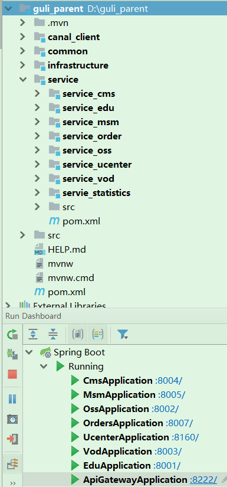227x487 pixels.
Task: Select UcenterApplication run configuration
Action: tap(126, 437)
